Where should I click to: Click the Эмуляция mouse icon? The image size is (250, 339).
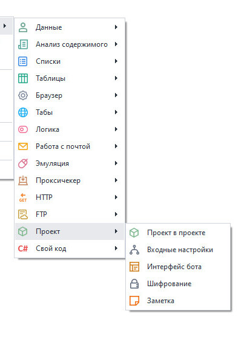pyautogui.click(x=23, y=163)
